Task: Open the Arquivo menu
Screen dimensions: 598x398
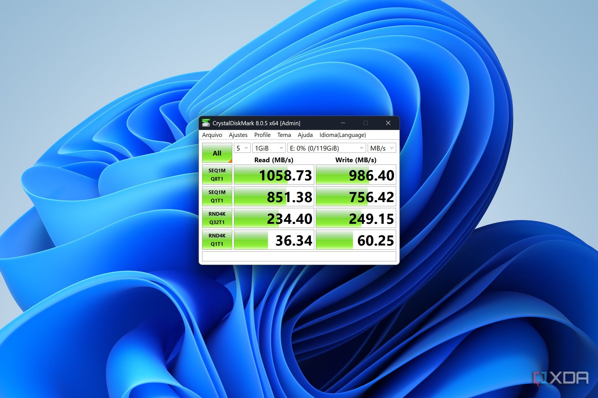Action: pyautogui.click(x=212, y=135)
